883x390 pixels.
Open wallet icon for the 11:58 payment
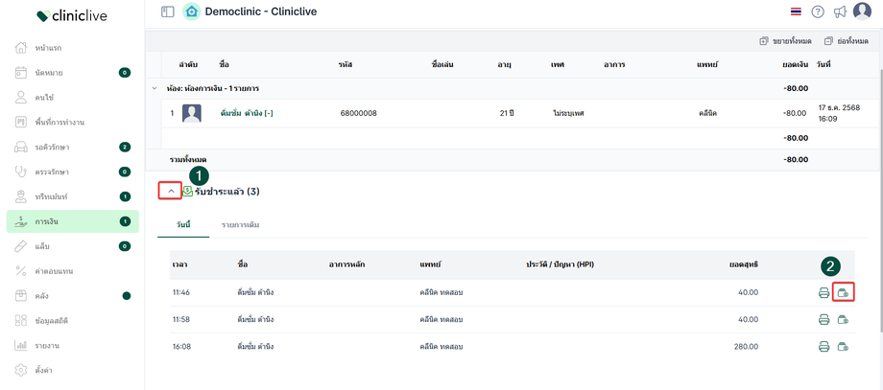[843, 319]
